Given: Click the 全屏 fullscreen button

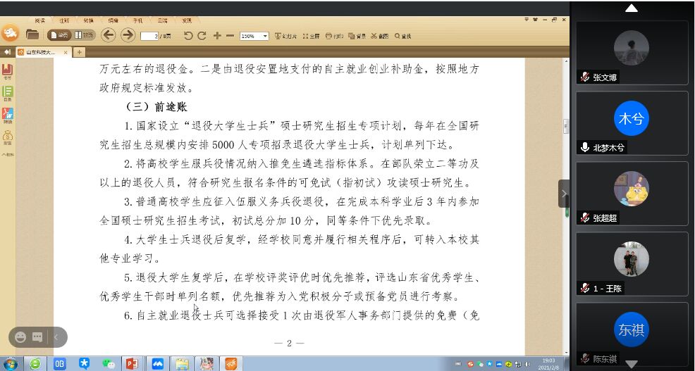Looking at the screenshot, I should point(314,36).
